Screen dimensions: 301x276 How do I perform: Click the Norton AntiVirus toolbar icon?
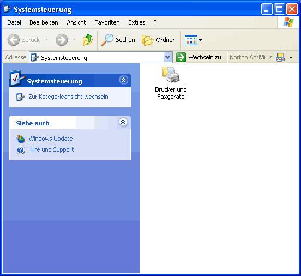point(280,57)
